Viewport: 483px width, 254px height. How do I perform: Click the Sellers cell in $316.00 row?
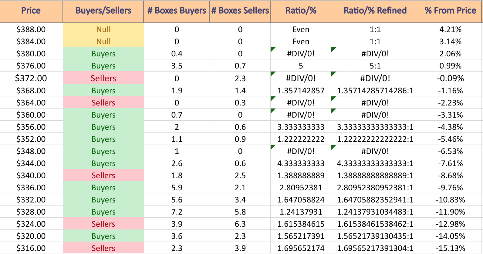[x=103, y=248]
